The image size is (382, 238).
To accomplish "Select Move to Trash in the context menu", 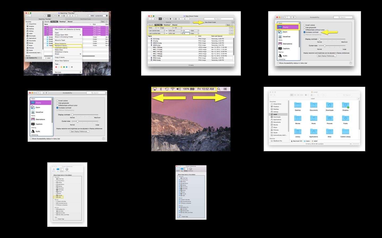I will [x=60, y=40].
